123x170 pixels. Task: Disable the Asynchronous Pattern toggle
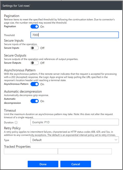(x=35, y=84)
